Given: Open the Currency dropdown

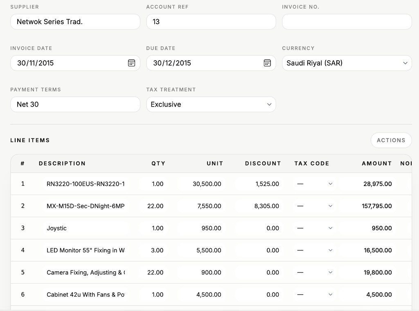Looking at the screenshot, I should (x=347, y=63).
